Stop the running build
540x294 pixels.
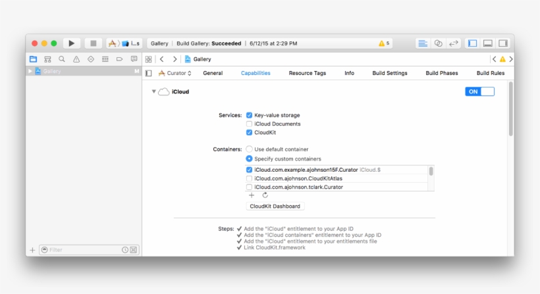click(x=93, y=43)
